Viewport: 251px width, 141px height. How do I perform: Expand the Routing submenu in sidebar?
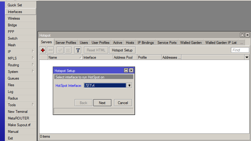click(33, 65)
